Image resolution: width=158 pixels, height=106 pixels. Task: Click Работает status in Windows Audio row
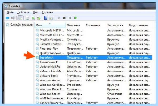pyautogui.click(x=92, y=80)
